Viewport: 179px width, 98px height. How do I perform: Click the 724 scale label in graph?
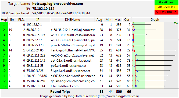pos(176,23)
